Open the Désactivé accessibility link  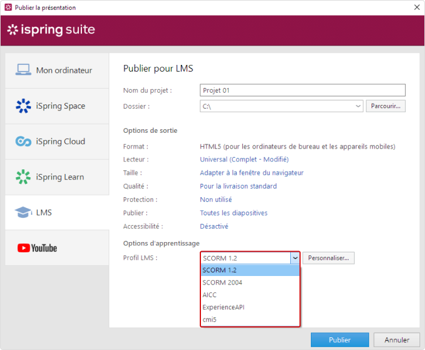coord(214,226)
